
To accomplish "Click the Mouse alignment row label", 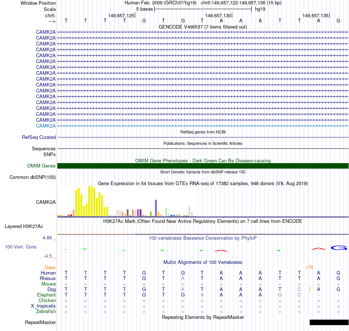I will 48,284.
